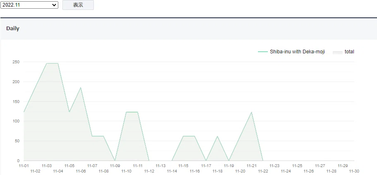
Task: Click the 11-11 x-axis label
Action: [138, 166]
